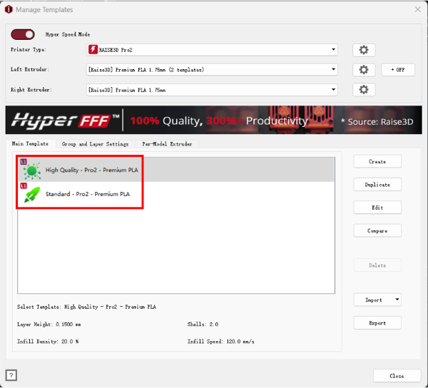Image resolution: width=428 pixels, height=388 pixels.
Task: Expand the Left Extruder filament dropdown
Action: 333,70
